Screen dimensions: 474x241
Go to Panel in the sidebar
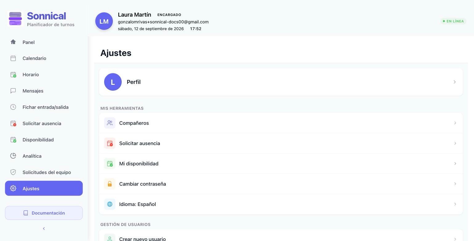point(44,42)
